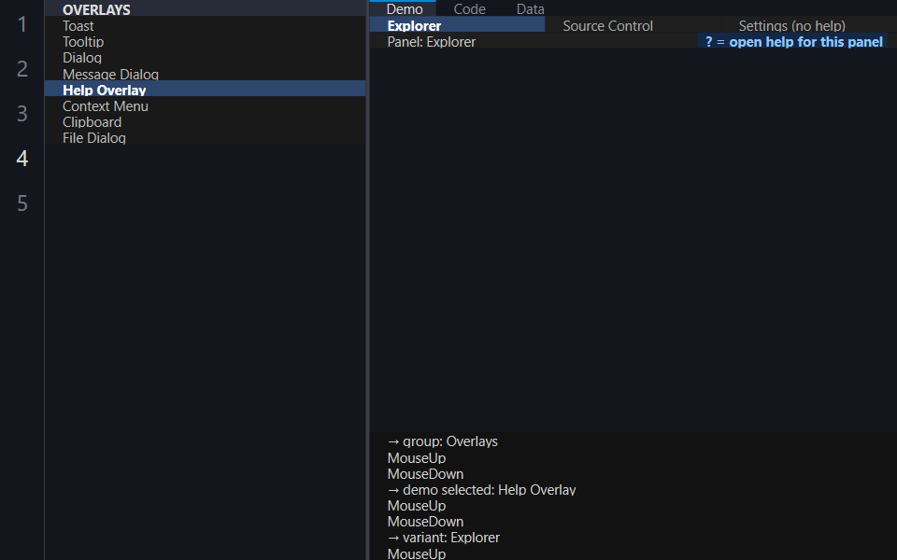This screenshot has width=897, height=560.
Task: Open the File Dialog demo
Action: click(205, 138)
